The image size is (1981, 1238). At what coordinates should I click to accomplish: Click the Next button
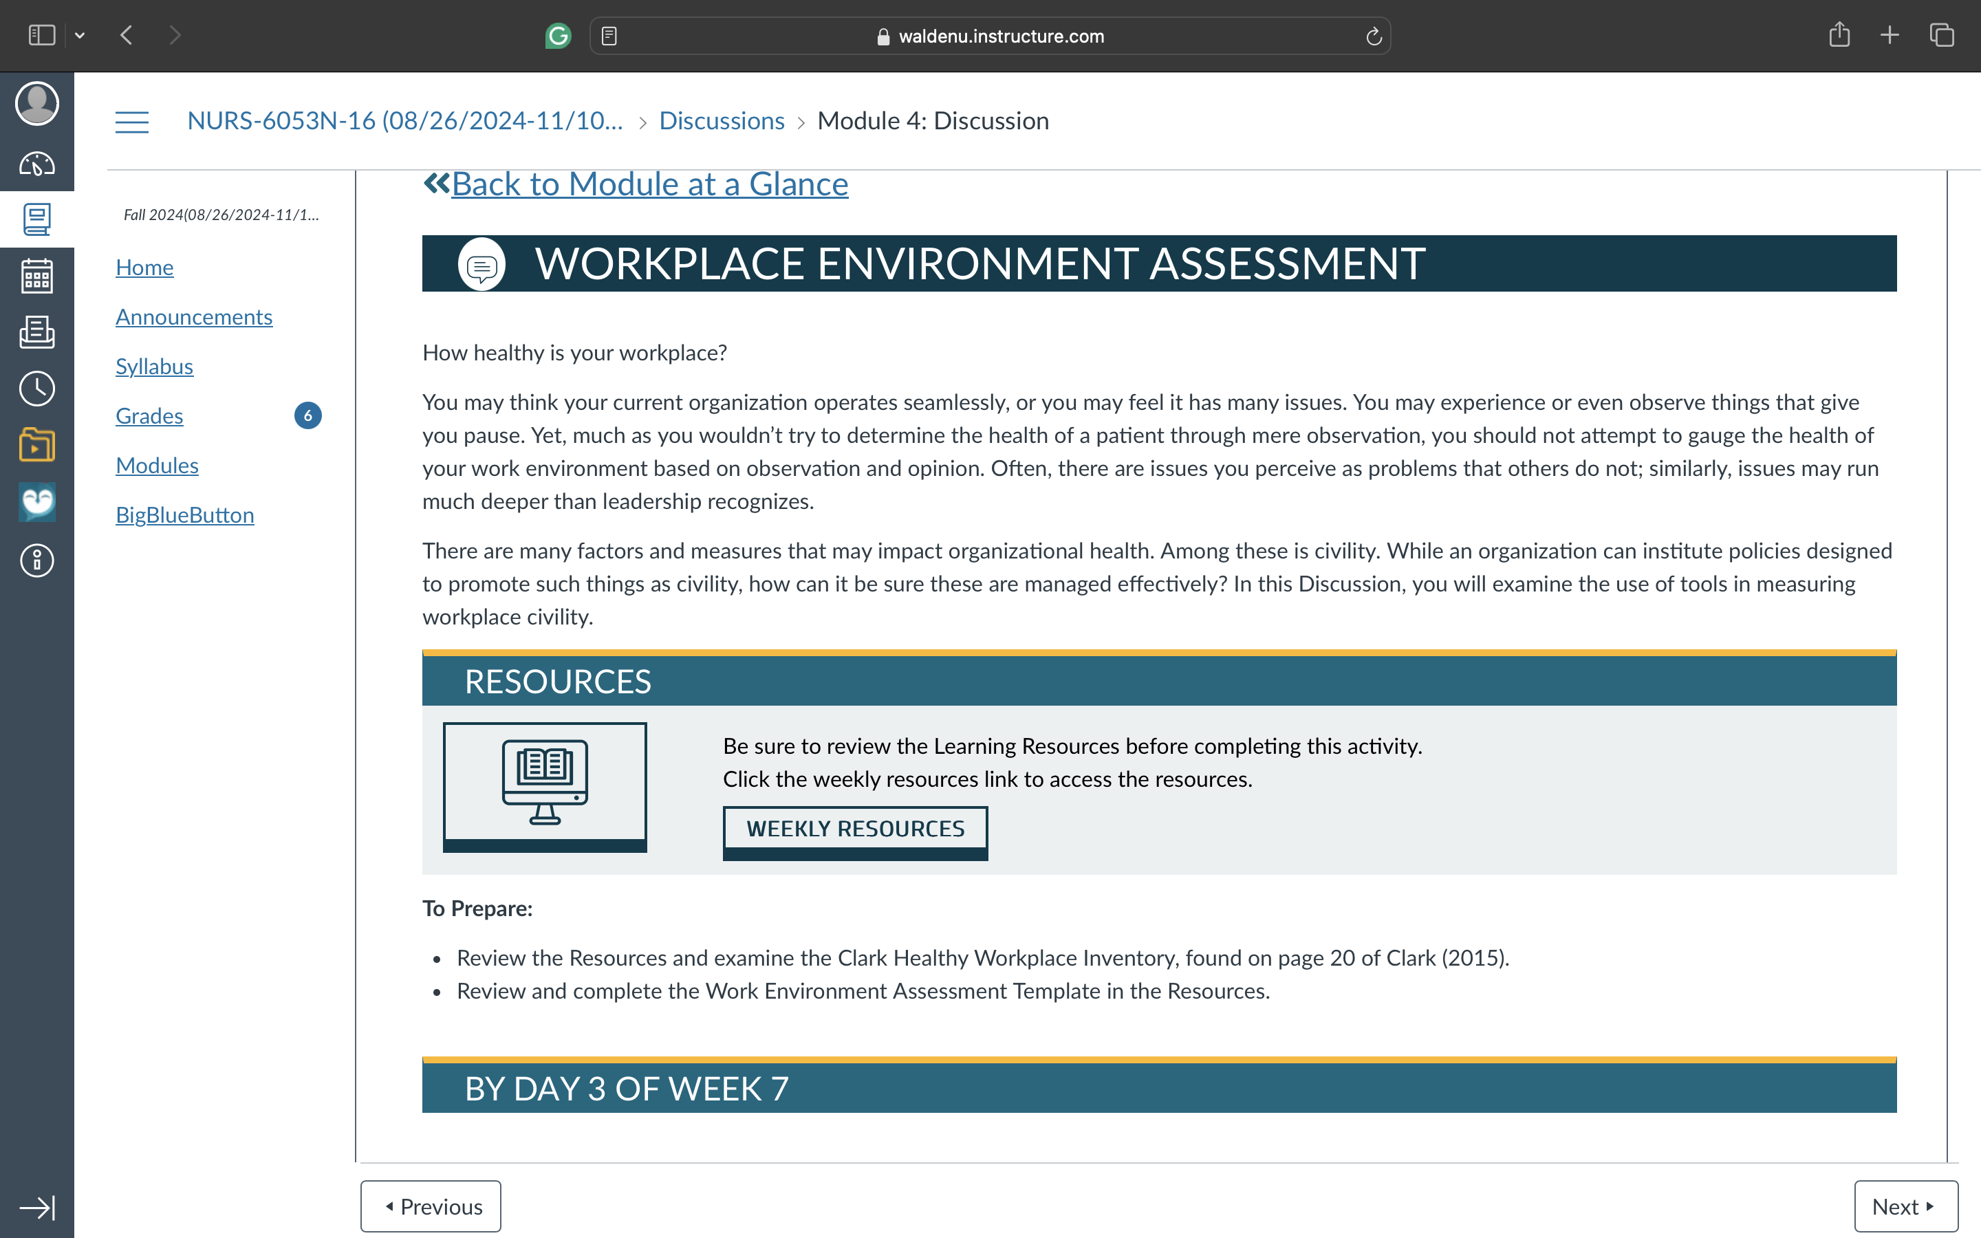1906,1206
